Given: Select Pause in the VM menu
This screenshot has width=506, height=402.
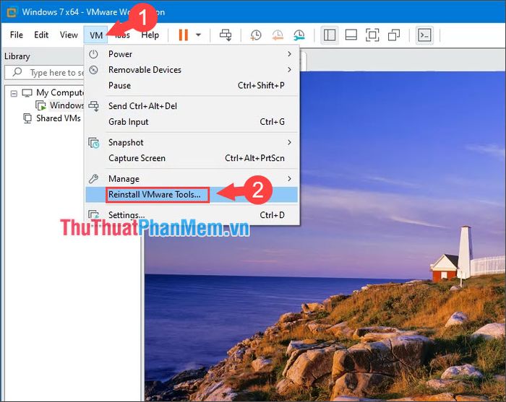Looking at the screenshot, I should 192,85.
